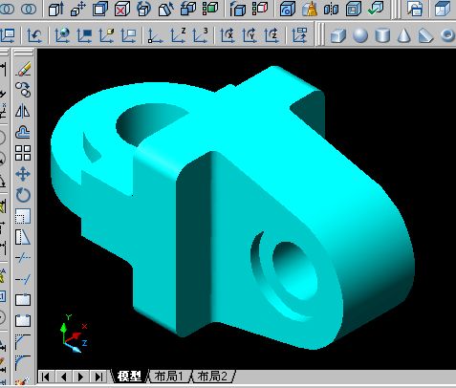Screen dimensions: 456x388
Task: Select the Color Faces green cube tool
Action: tap(210, 9)
